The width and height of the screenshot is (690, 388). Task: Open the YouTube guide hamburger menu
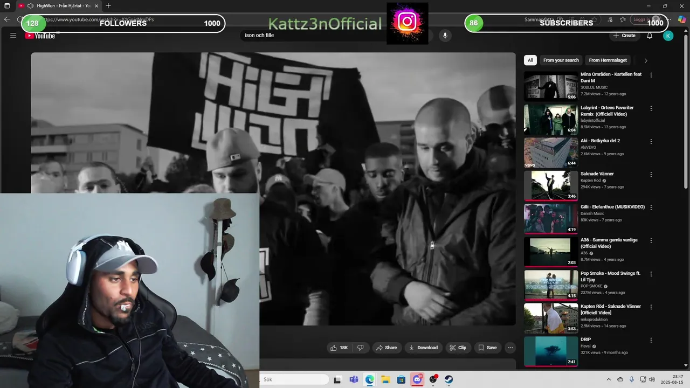pos(13,36)
